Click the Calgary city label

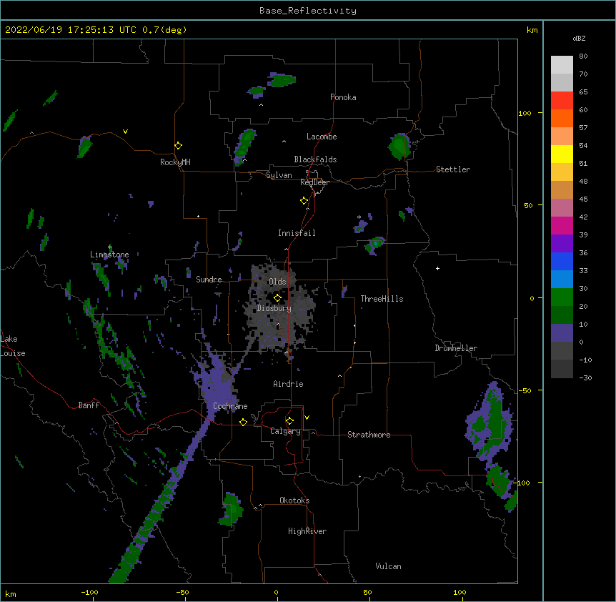(285, 431)
